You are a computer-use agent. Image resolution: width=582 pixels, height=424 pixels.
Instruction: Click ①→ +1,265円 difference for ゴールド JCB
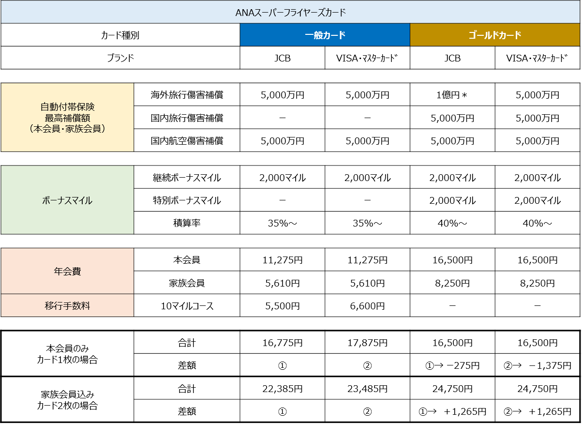point(452,411)
